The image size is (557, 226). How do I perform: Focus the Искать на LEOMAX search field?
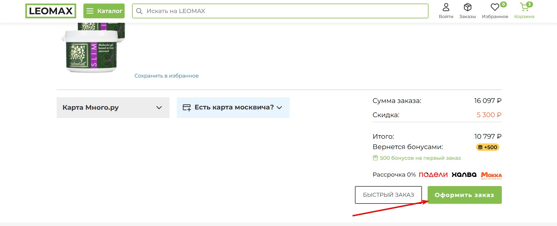tap(280, 11)
